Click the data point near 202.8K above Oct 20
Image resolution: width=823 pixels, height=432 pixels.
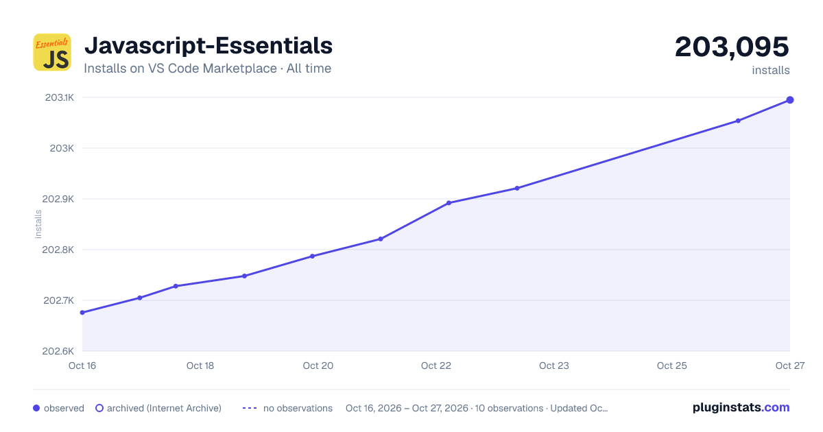pos(312,256)
